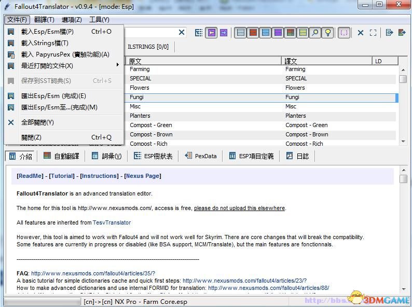
Task: Toggle the purple right-arrow button
Action: (224, 33)
